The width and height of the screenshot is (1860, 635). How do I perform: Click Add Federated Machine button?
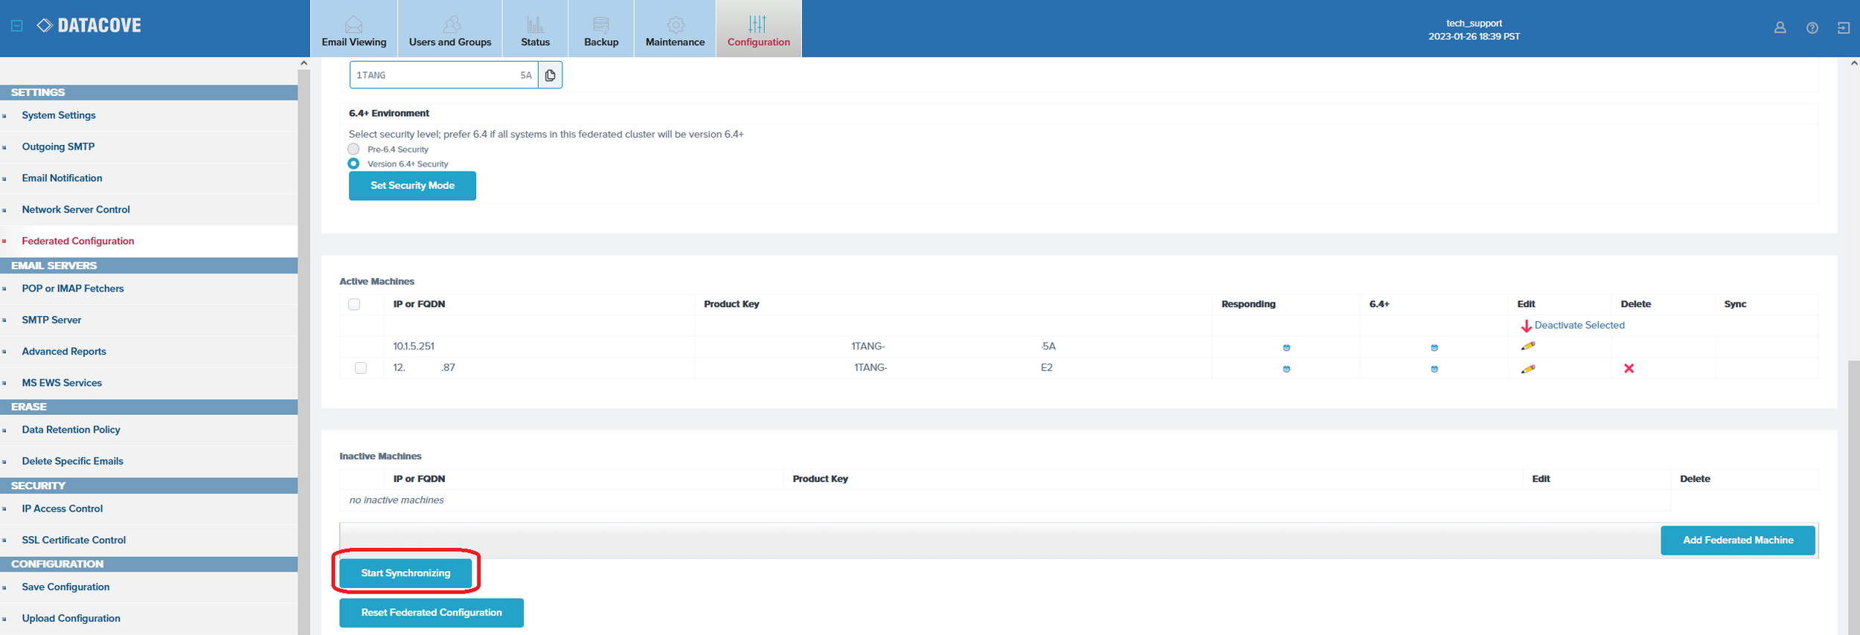(x=1737, y=540)
